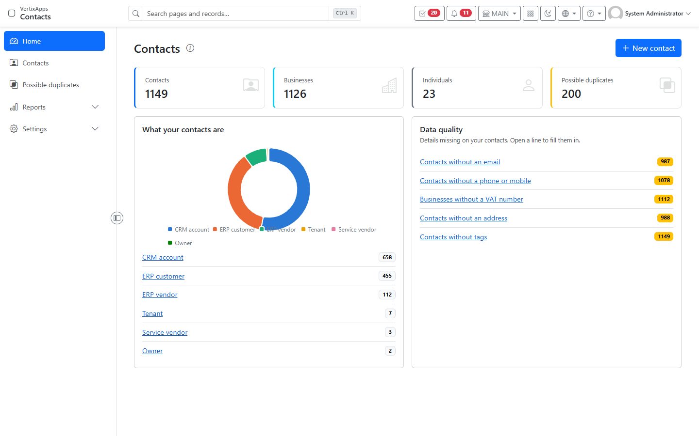Collapse the sidebar with panel toggle
This screenshot has width=699, height=436.
click(x=117, y=218)
